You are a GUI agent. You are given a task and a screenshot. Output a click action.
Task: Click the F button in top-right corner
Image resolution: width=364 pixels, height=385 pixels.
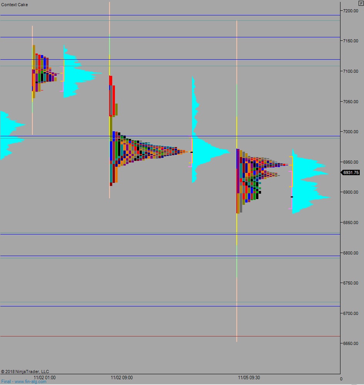point(361,3)
